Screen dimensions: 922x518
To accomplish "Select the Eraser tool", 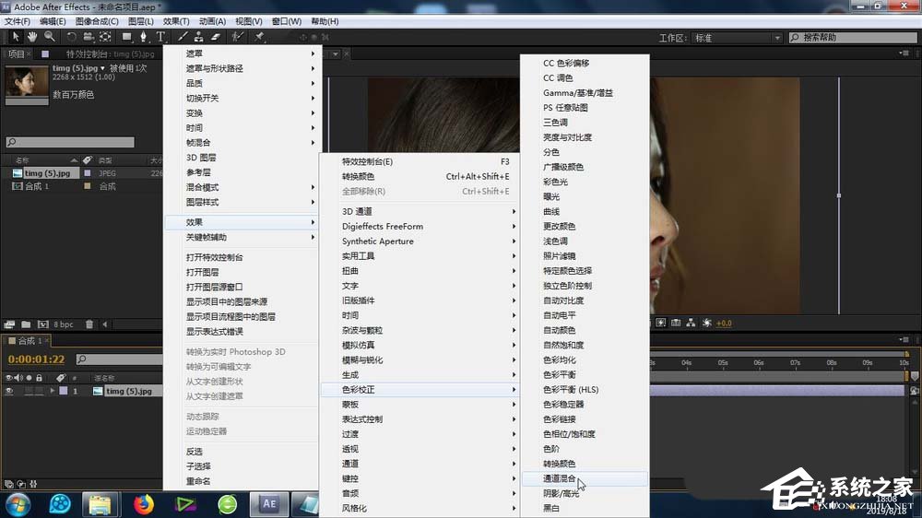I will click(x=216, y=37).
